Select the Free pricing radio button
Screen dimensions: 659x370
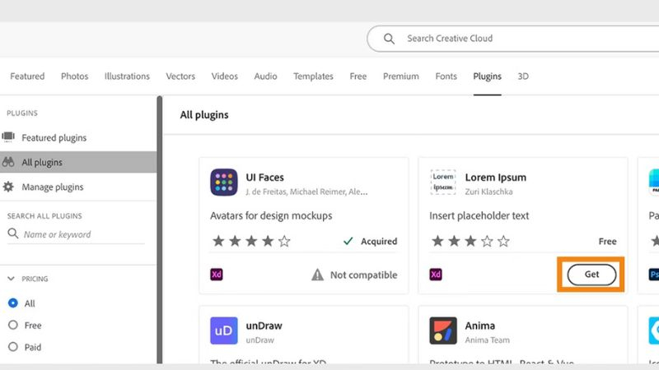click(13, 325)
